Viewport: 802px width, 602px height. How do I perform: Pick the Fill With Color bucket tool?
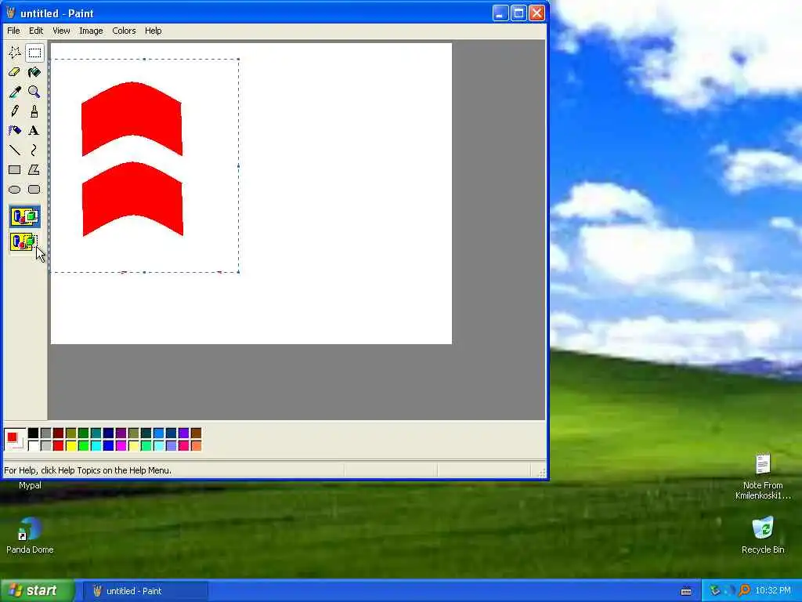click(x=34, y=72)
